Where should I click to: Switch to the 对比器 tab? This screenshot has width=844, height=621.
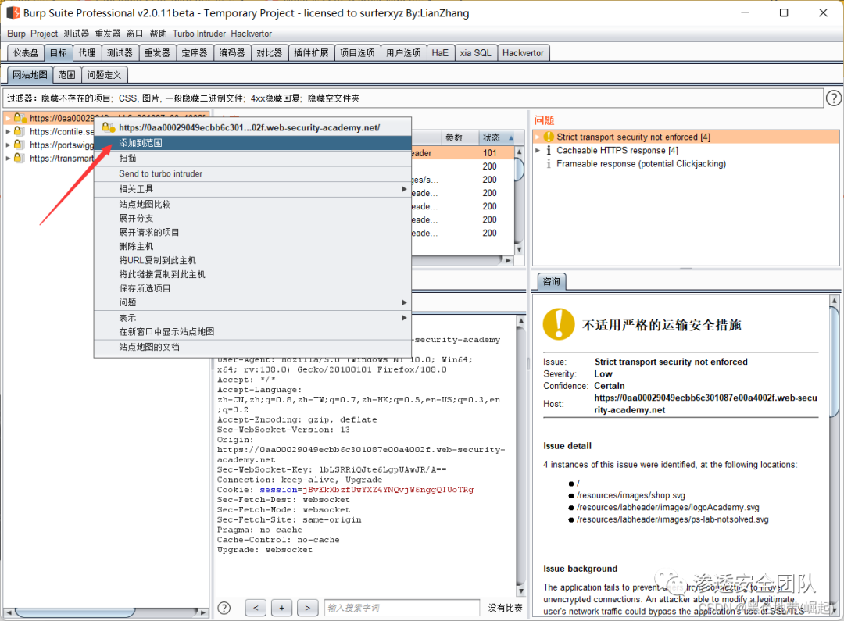click(269, 53)
